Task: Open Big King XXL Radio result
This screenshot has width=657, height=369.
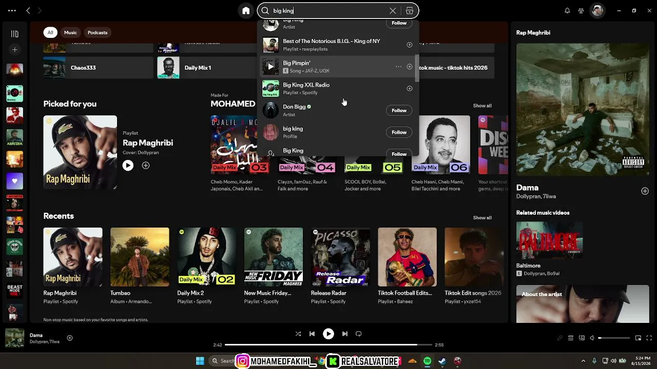Action: [x=339, y=89]
